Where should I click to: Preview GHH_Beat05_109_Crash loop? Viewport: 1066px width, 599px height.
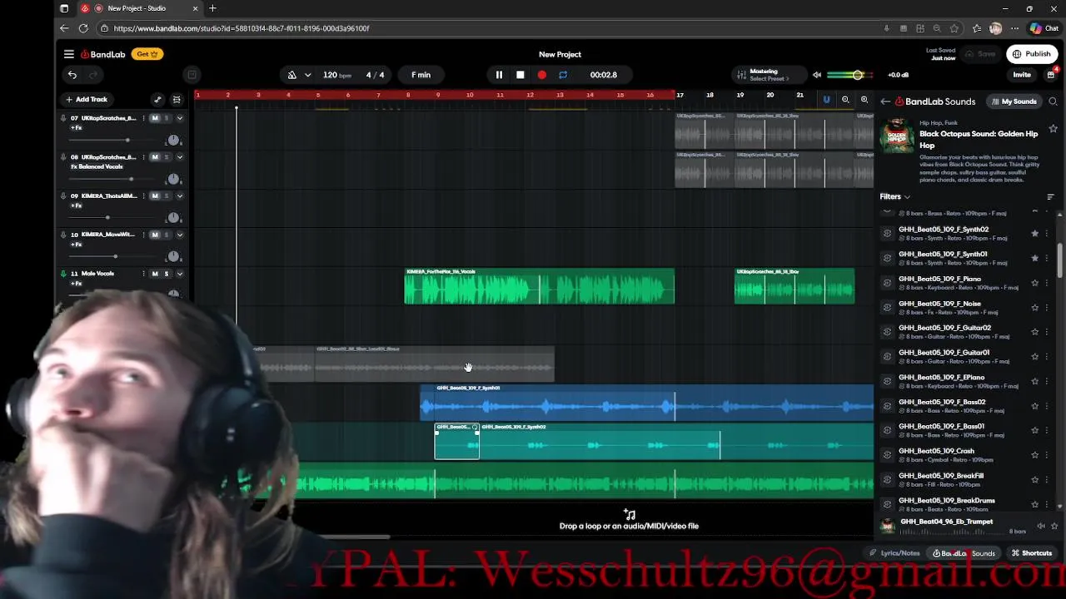[888, 455]
